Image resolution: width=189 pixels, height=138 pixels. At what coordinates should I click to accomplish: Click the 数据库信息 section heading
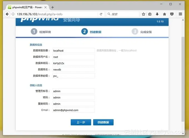pyautogui.click(x=36, y=45)
